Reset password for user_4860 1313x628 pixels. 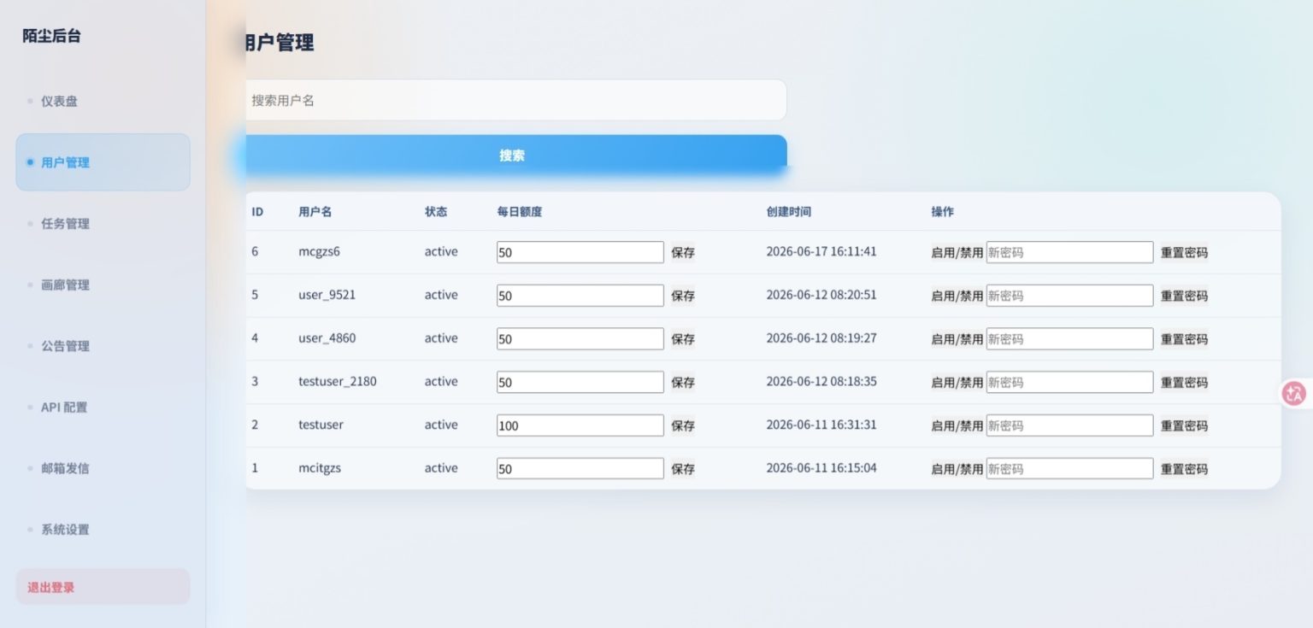pos(1184,339)
